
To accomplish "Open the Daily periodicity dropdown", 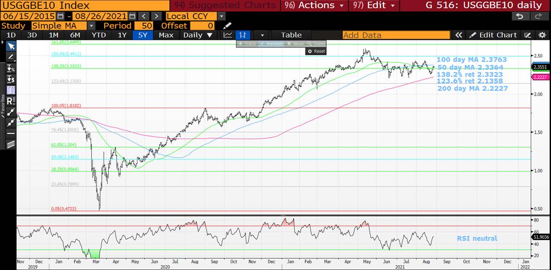I will (x=198, y=35).
